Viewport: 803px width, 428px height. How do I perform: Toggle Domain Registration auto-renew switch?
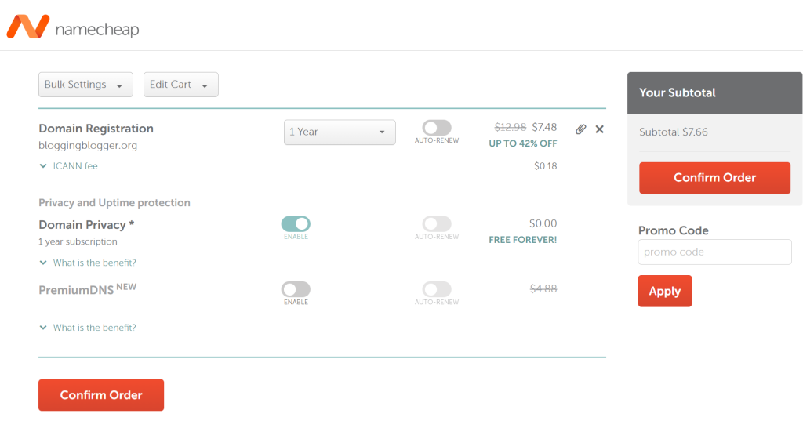point(437,128)
